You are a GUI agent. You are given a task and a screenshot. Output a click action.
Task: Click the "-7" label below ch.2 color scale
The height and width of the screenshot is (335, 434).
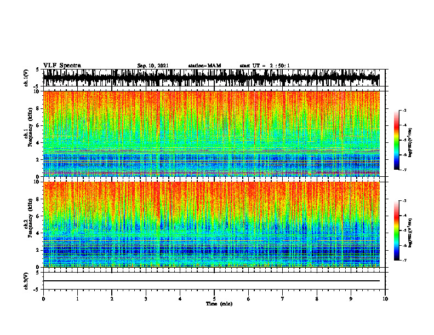coord(404,260)
